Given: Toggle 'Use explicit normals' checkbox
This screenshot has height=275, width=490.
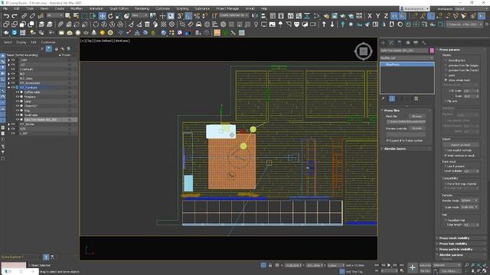Looking at the screenshot, I should tap(446, 150).
